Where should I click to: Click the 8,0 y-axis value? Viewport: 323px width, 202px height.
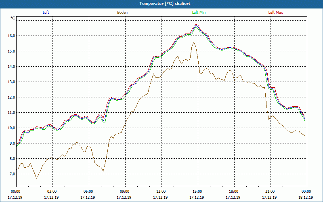[13, 159]
